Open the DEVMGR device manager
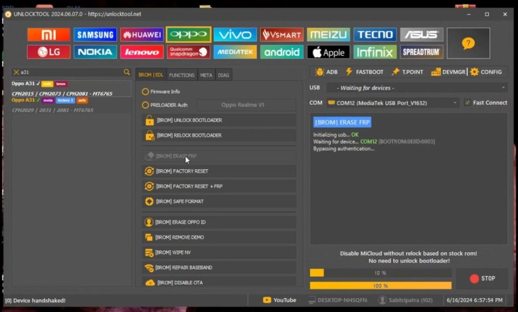 coord(448,72)
